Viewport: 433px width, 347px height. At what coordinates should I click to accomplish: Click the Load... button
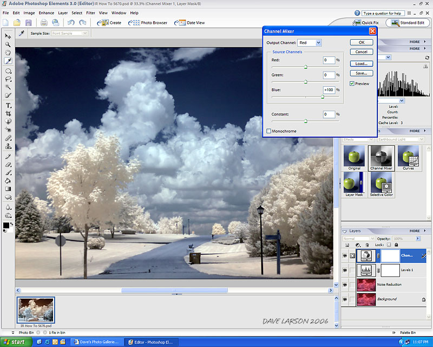click(x=362, y=63)
